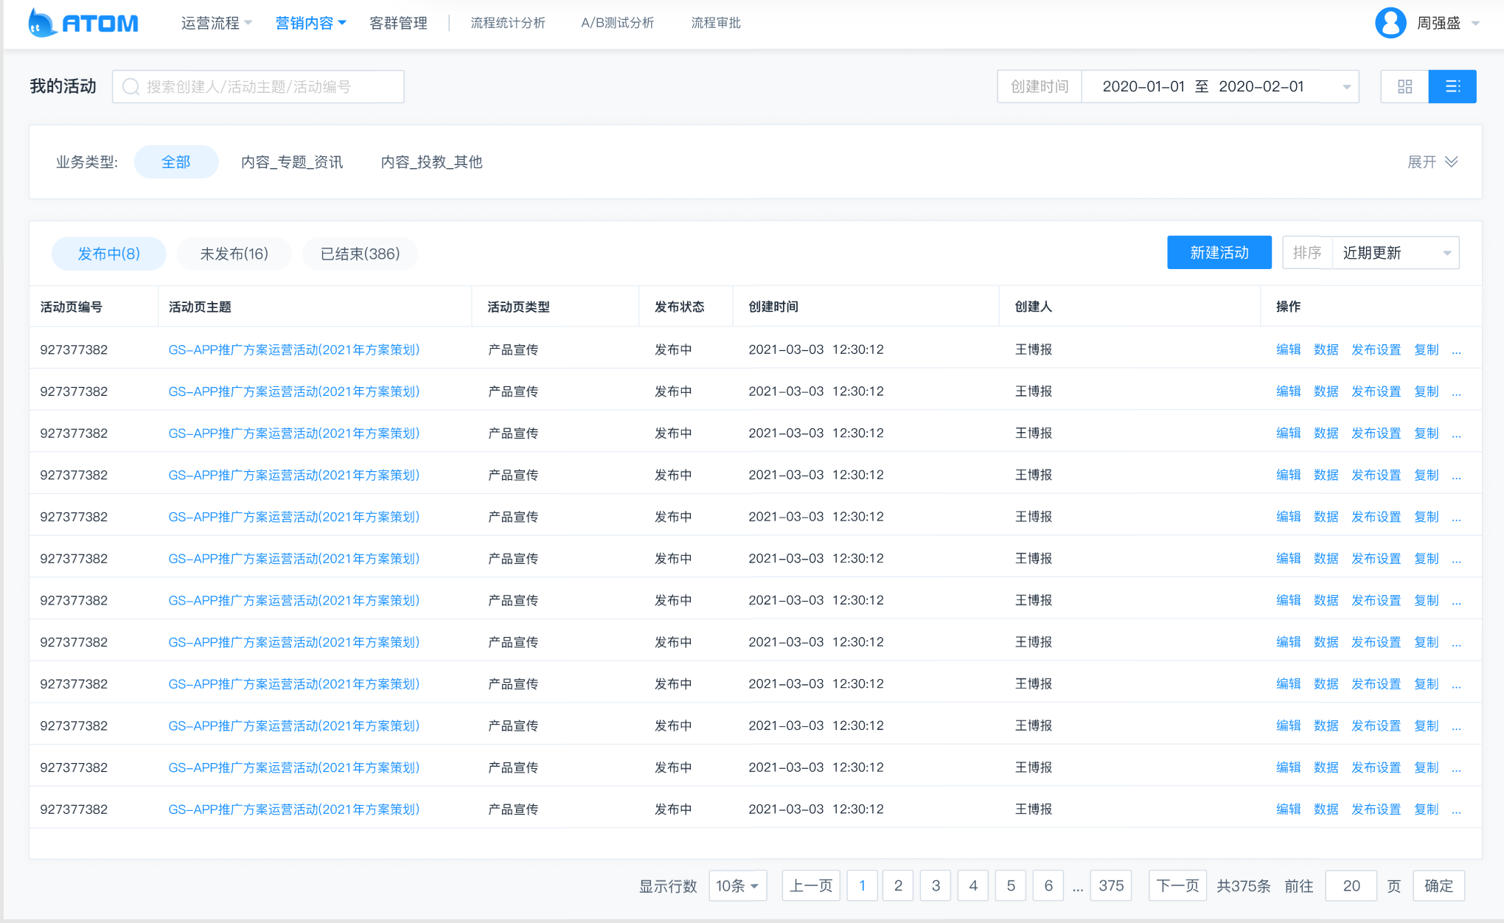
Task: Click start date 2020-01-01
Action: pos(1143,86)
